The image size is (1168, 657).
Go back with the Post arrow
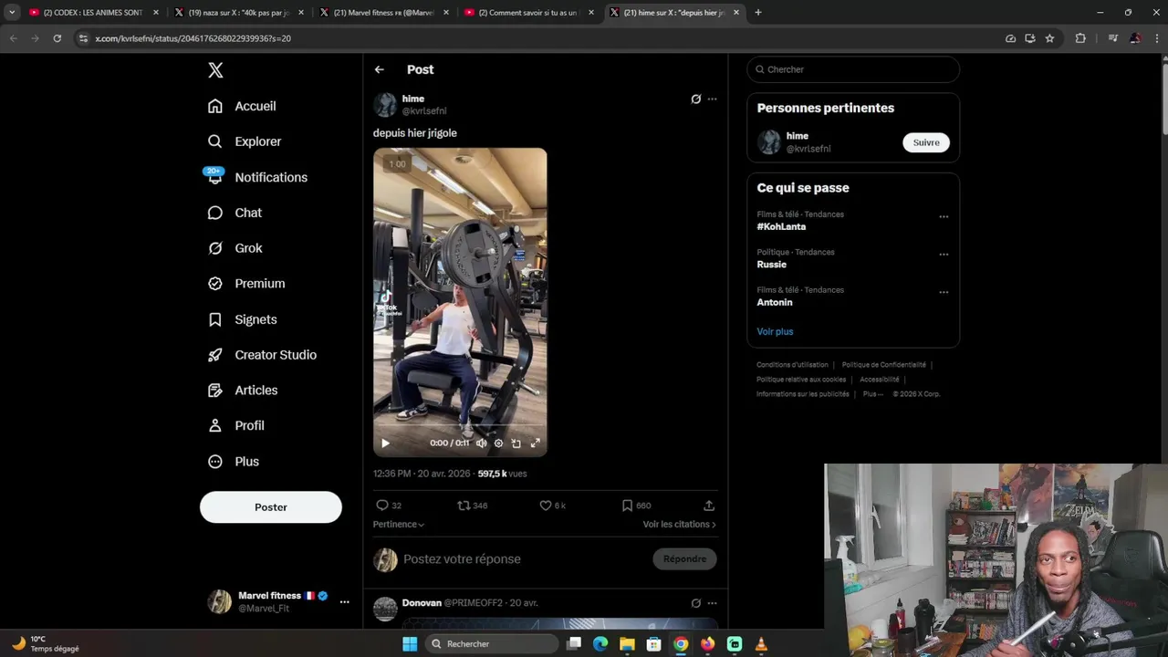(x=380, y=69)
